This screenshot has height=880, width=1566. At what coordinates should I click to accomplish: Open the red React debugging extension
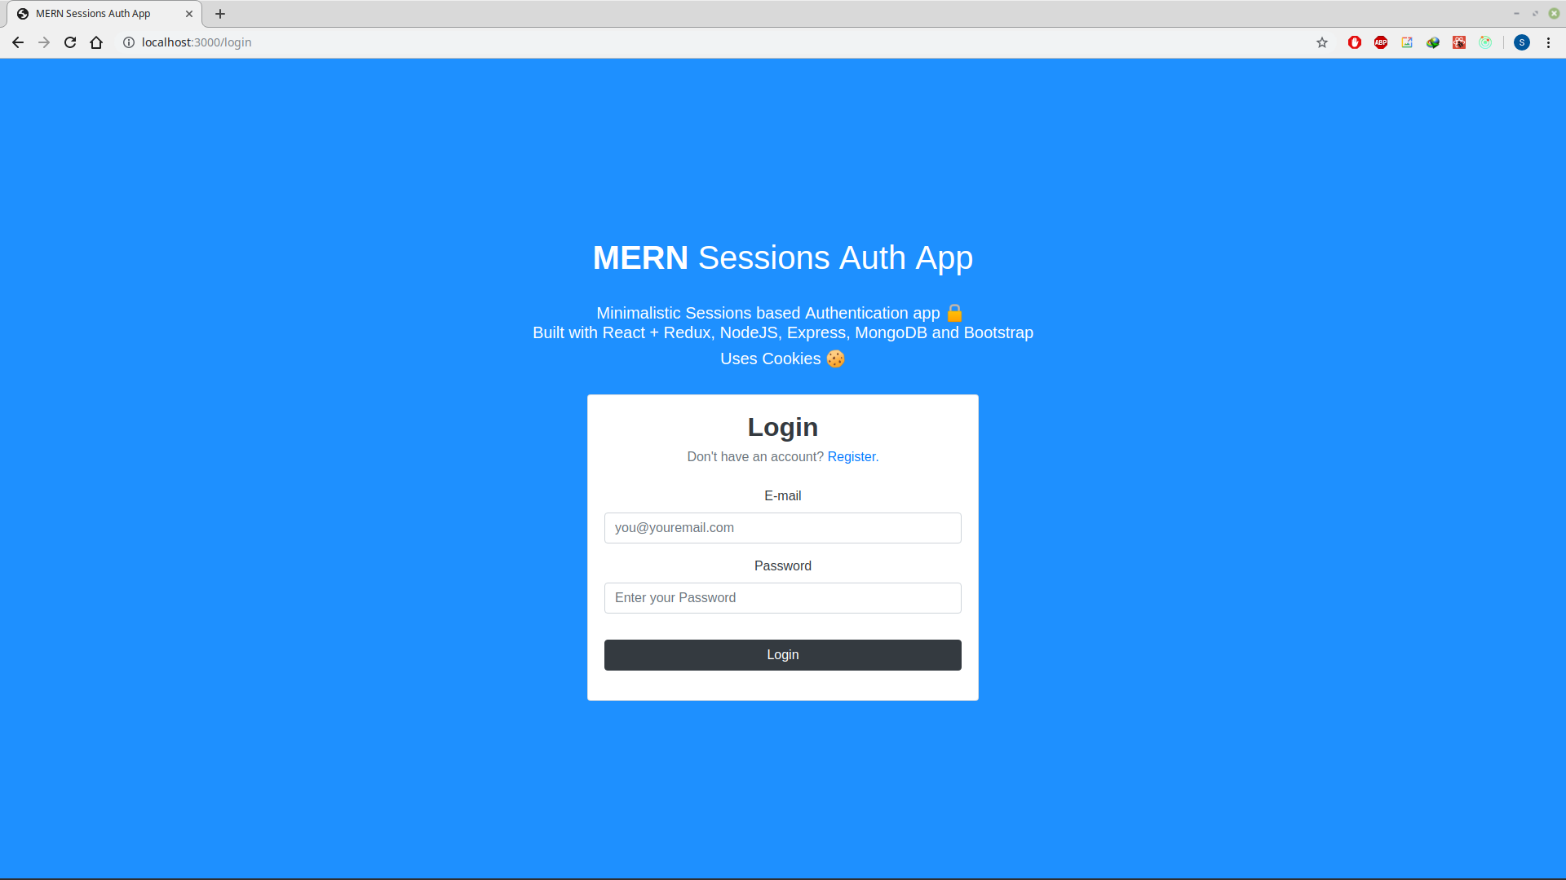[1459, 42]
